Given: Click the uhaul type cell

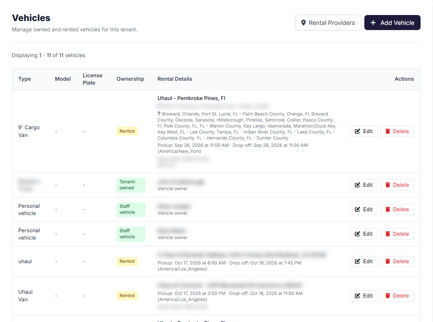Looking at the screenshot, I should (x=25, y=261).
